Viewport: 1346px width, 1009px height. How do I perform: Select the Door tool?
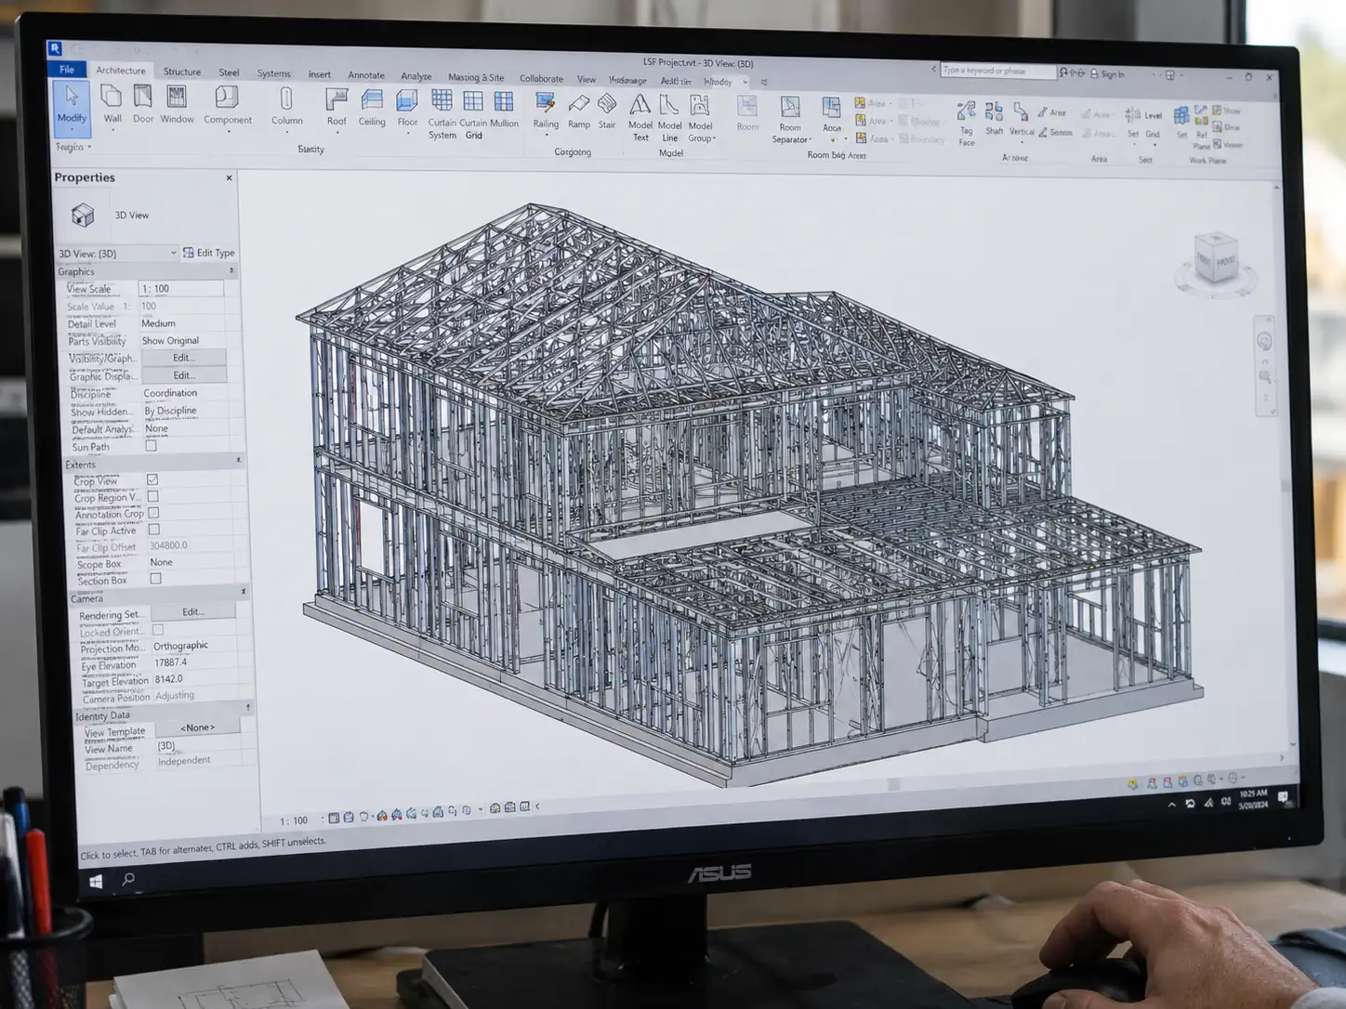coord(143,104)
